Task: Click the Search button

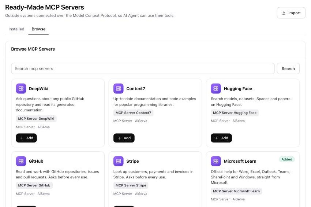Action: tap(288, 69)
